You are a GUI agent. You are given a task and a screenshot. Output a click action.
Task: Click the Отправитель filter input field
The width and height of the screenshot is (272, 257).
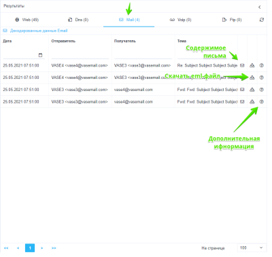pyautogui.click(x=80, y=55)
